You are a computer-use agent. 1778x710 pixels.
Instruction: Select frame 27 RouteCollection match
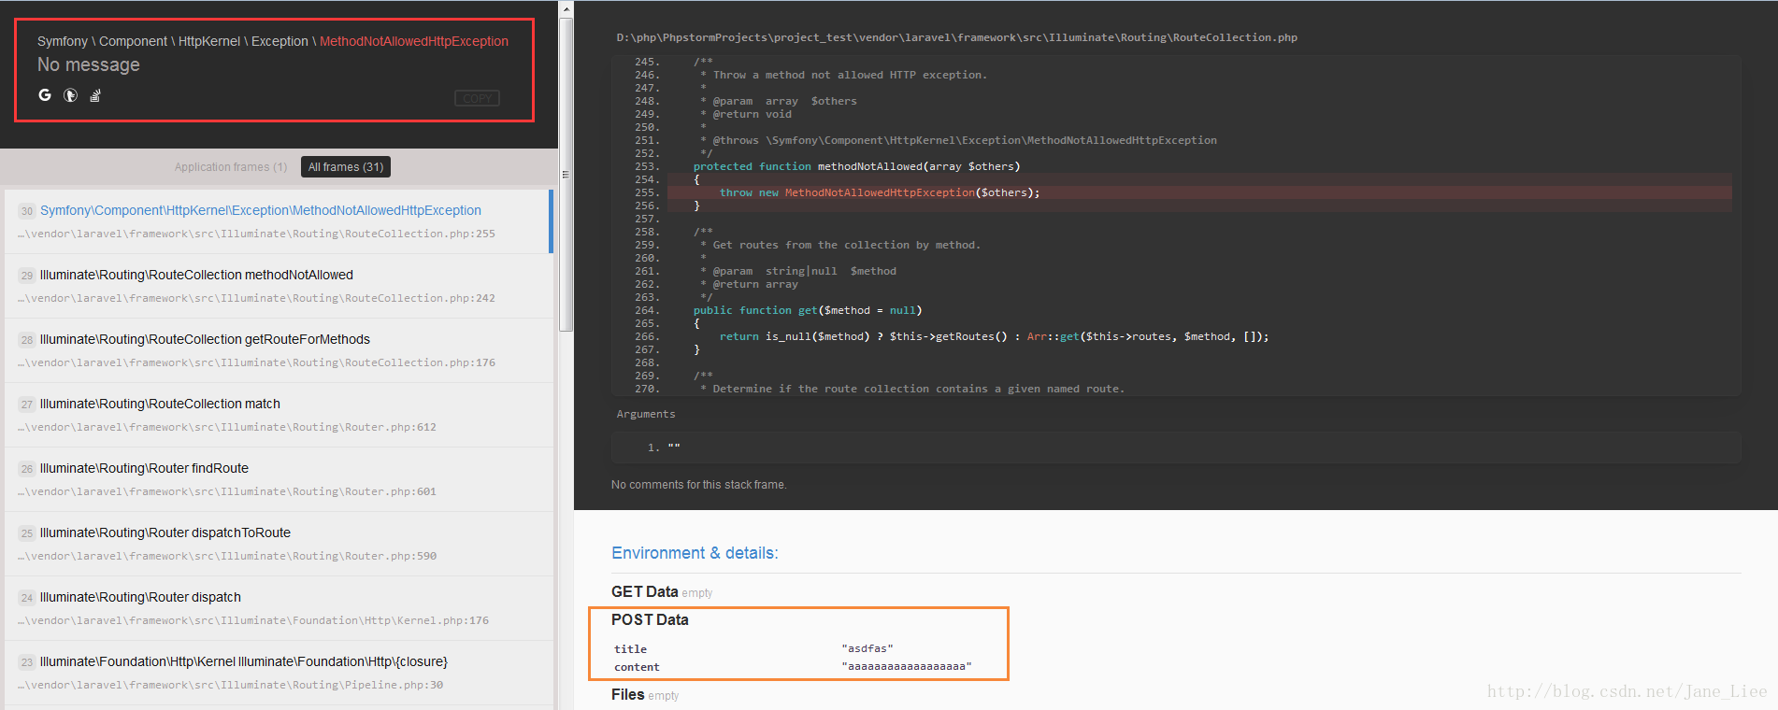[x=279, y=415]
